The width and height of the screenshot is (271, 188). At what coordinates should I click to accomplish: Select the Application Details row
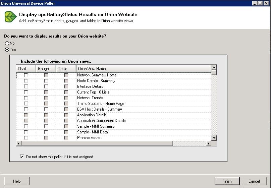point(114,115)
